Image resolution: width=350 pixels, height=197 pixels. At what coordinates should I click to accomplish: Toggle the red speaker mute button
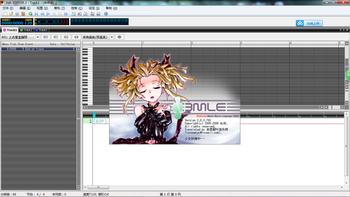(66, 37)
